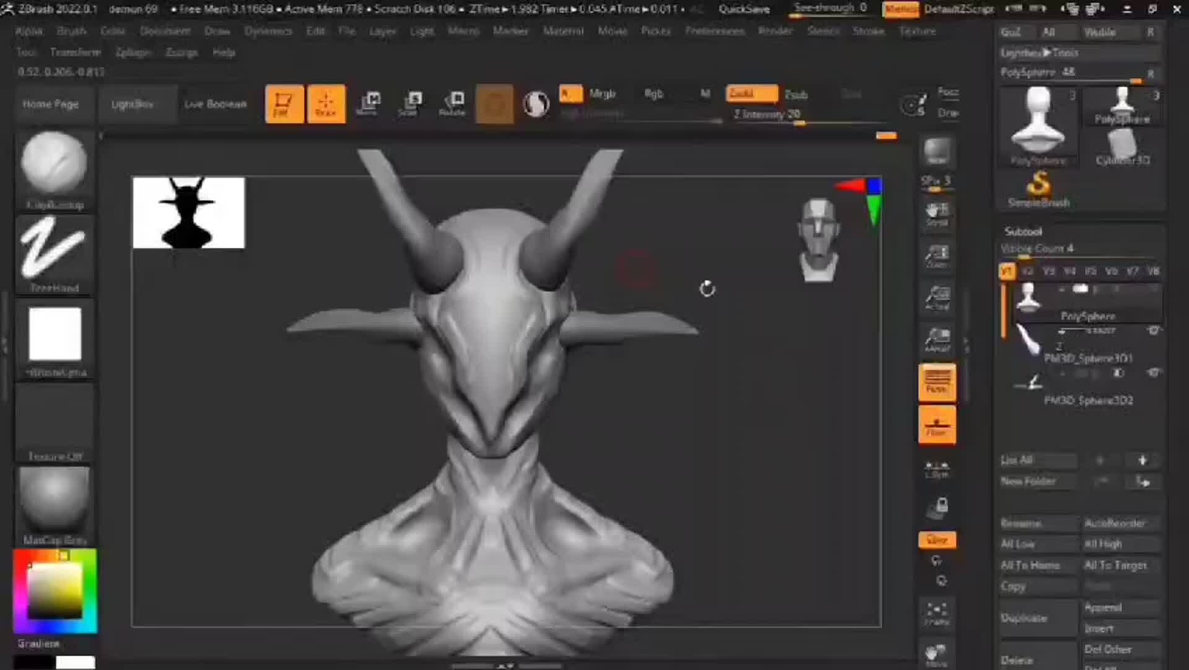Image resolution: width=1189 pixels, height=670 pixels.
Task: Select the Scale tool
Action: (x=411, y=103)
